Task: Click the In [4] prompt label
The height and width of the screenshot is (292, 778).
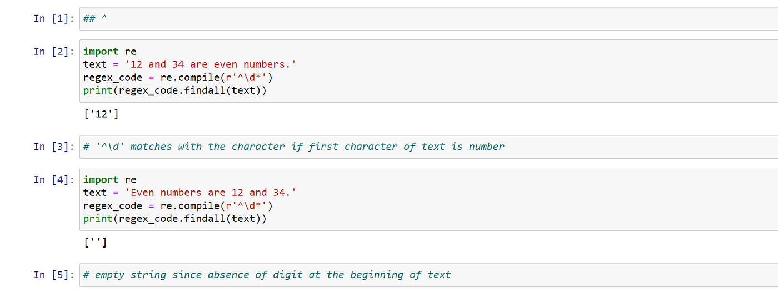Action: click(54, 179)
